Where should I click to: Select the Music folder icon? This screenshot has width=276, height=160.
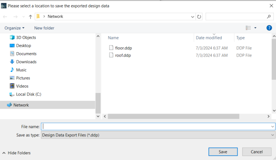[12, 70]
